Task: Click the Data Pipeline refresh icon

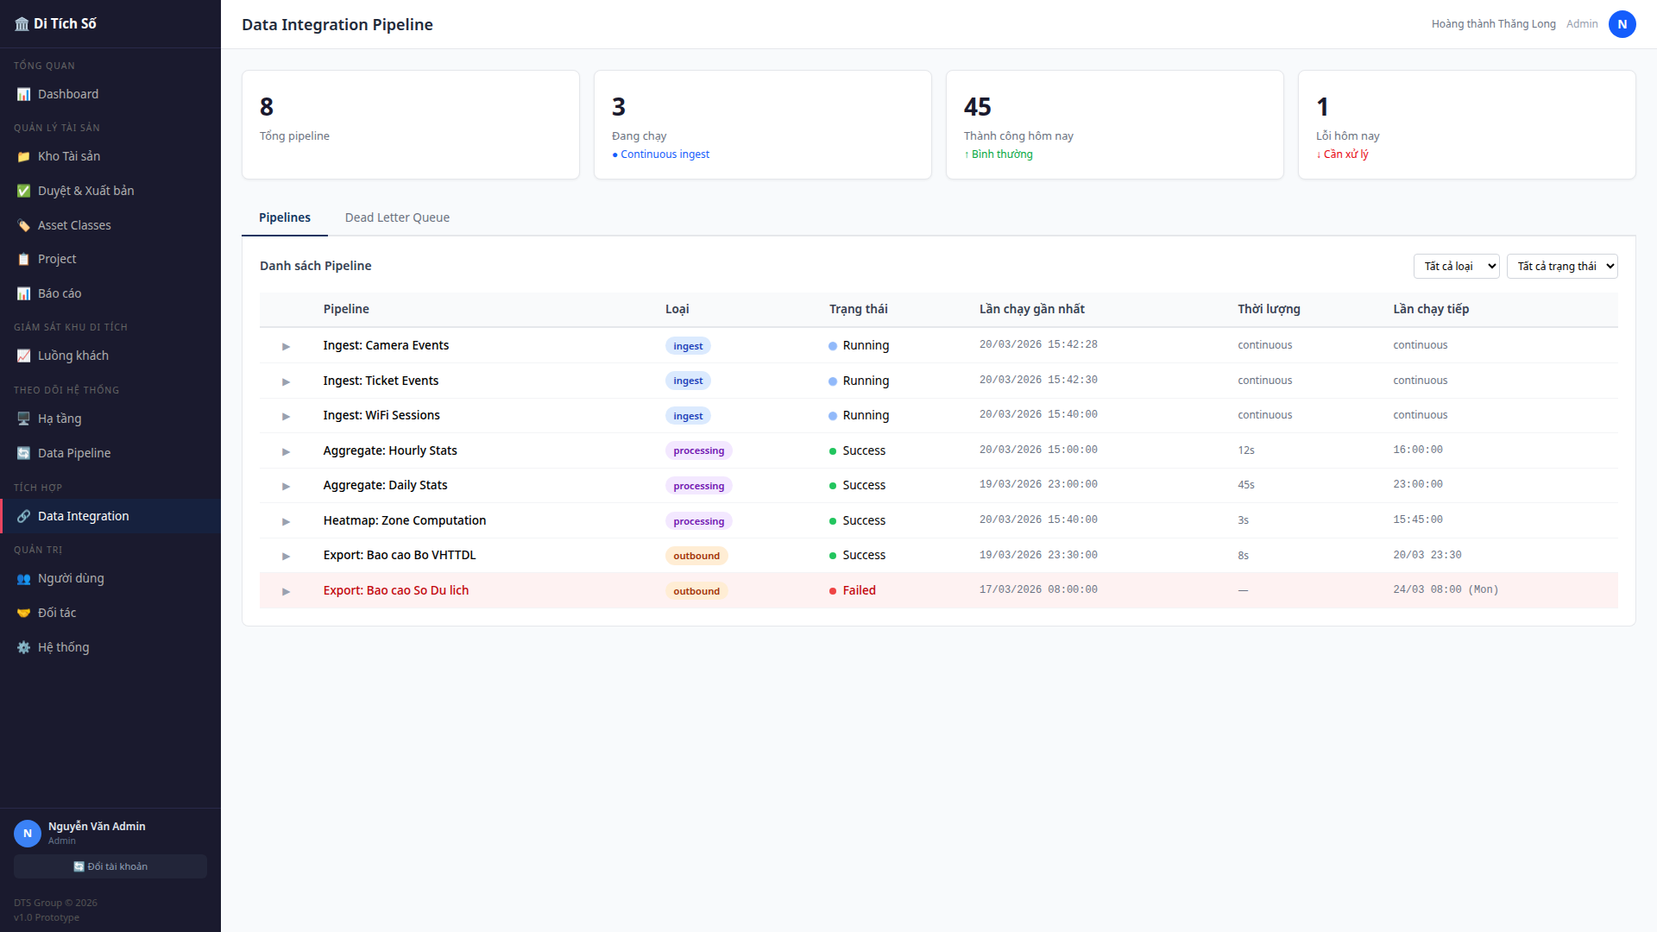Action: (x=23, y=453)
